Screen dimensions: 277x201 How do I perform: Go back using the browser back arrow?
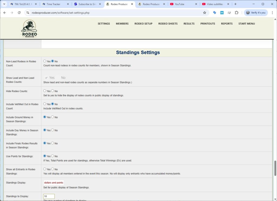pos(5,12)
